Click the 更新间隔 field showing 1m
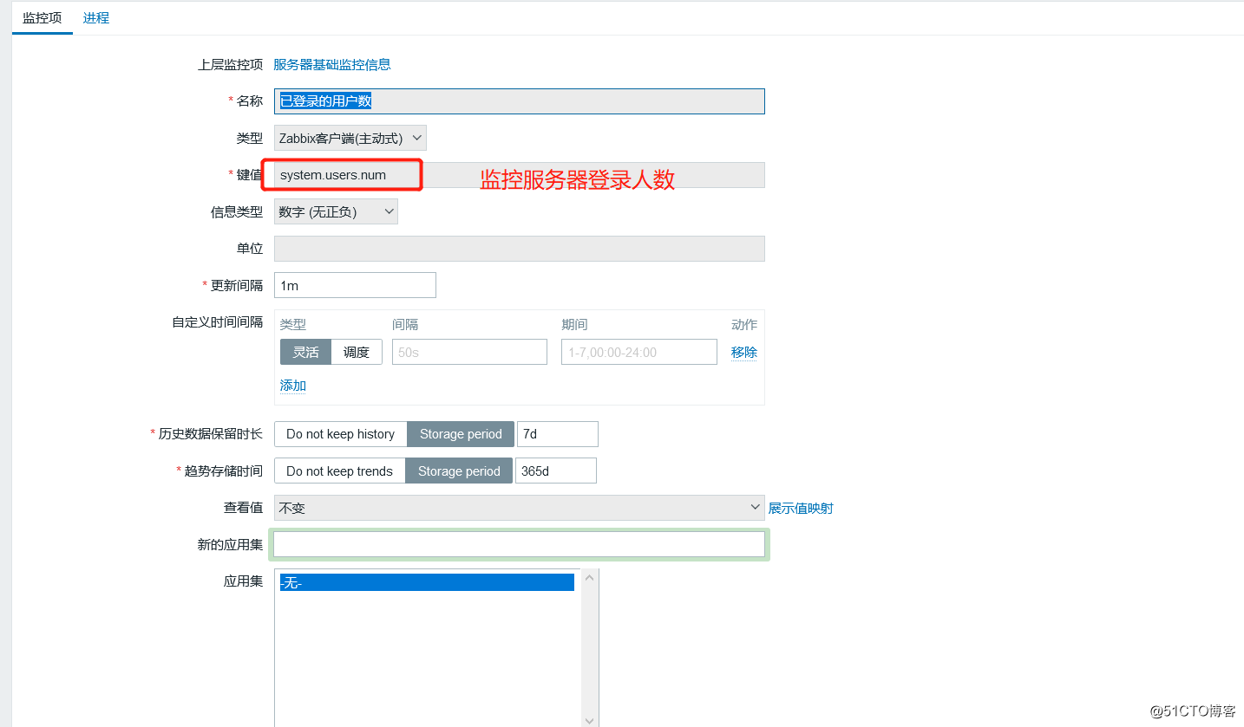Image resolution: width=1244 pixels, height=727 pixels. 355,285
